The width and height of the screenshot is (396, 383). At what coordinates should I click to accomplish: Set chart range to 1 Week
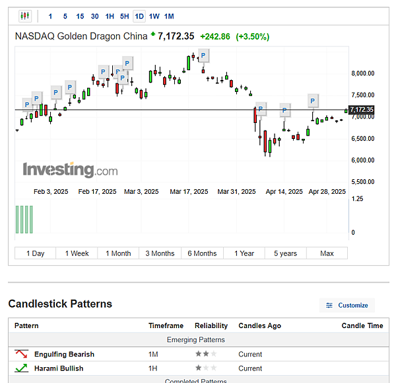(x=77, y=253)
